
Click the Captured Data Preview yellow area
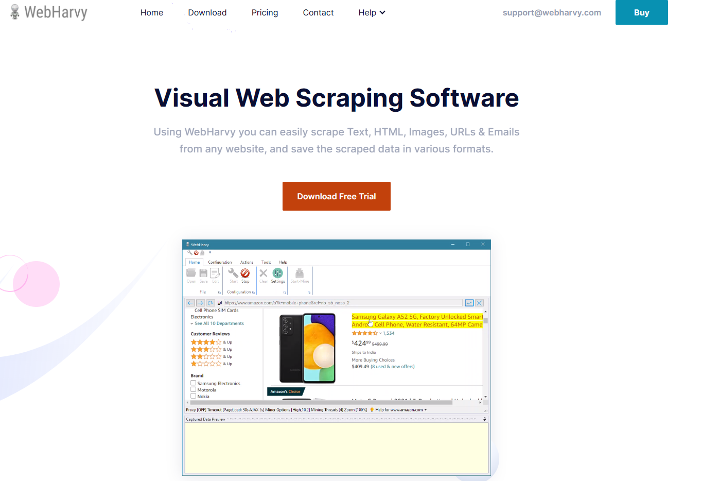coord(337,448)
